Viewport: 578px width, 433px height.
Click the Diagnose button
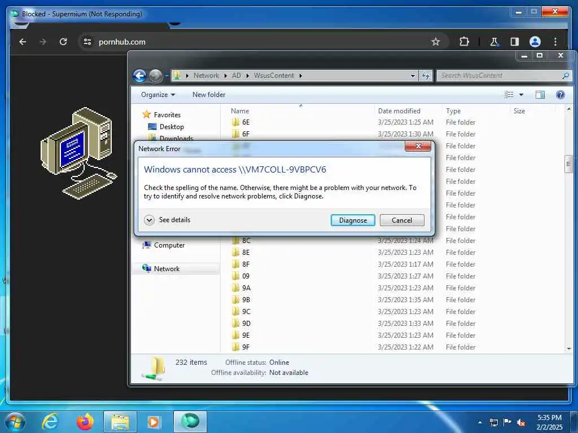(x=353, y=220)
